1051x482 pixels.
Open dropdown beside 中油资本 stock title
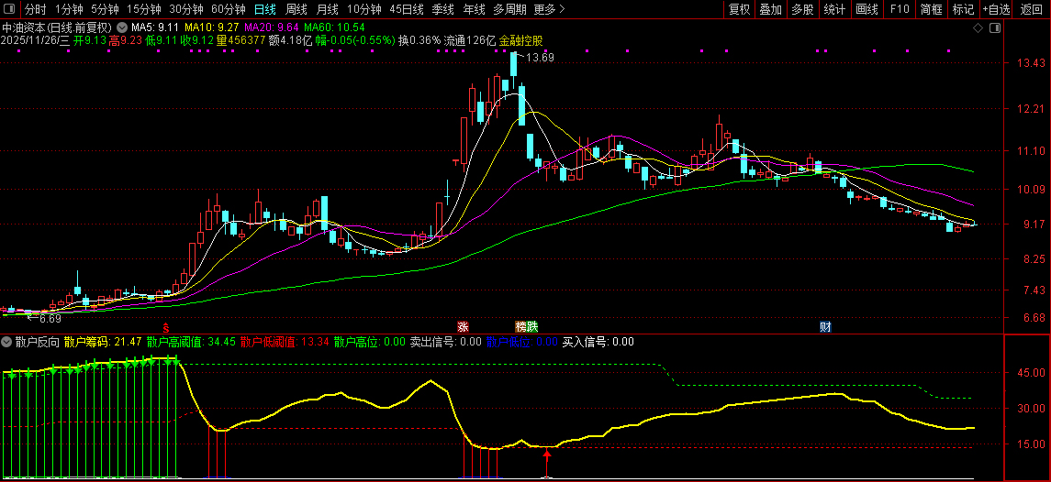coord(122,27)
